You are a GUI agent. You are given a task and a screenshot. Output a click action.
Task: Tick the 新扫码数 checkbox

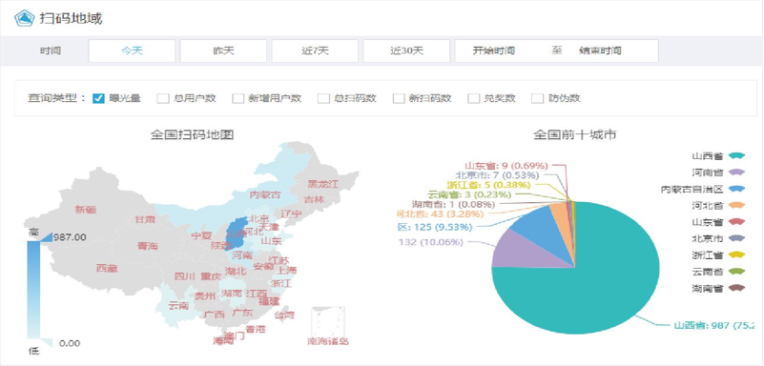399,98
